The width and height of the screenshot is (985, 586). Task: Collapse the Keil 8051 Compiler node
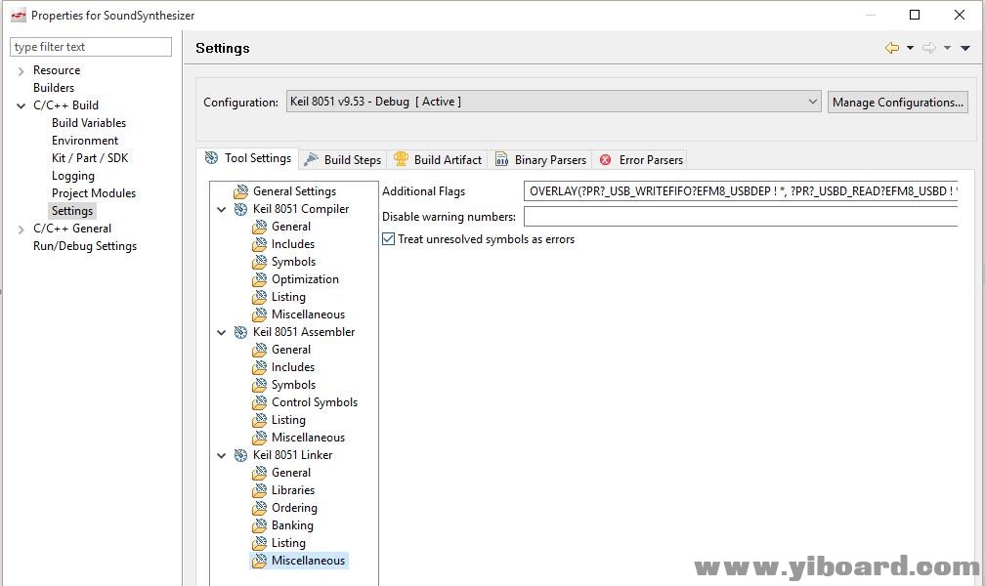[x=221, y=210]
